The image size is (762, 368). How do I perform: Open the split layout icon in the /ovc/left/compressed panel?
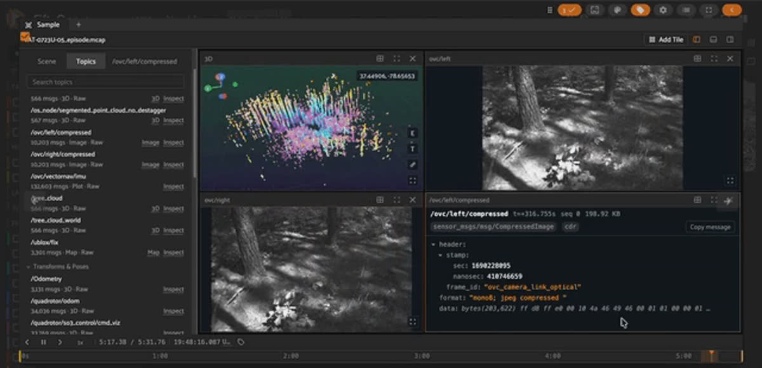[x=697, y=200]
